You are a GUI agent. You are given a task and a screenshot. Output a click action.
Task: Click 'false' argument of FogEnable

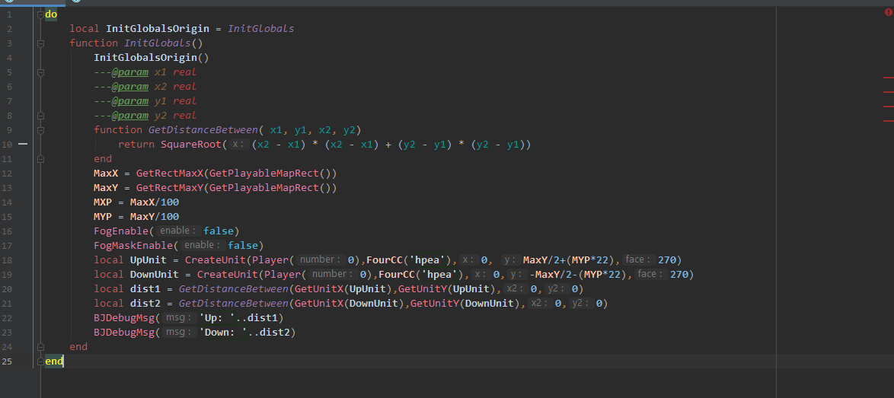pyautogui.click(x=219, y=231)
